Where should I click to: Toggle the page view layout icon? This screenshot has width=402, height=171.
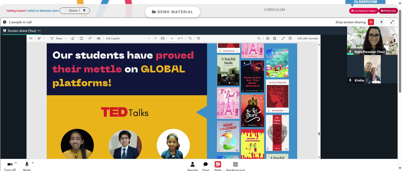[81, 39]
